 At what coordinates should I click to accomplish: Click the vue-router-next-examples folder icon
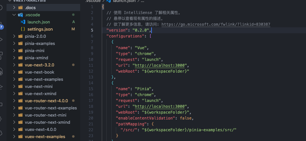click(x=20, y=108)
